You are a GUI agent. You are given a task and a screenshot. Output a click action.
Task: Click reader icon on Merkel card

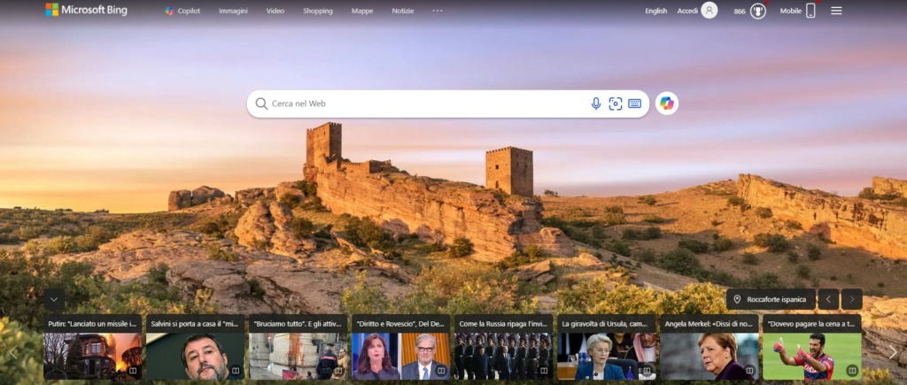coord(749,371)
